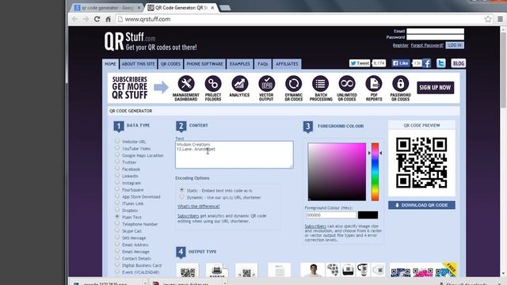Click the Tweet button
Image resolution: width=507 pixels, height=285 pixels.
point(360,63)
